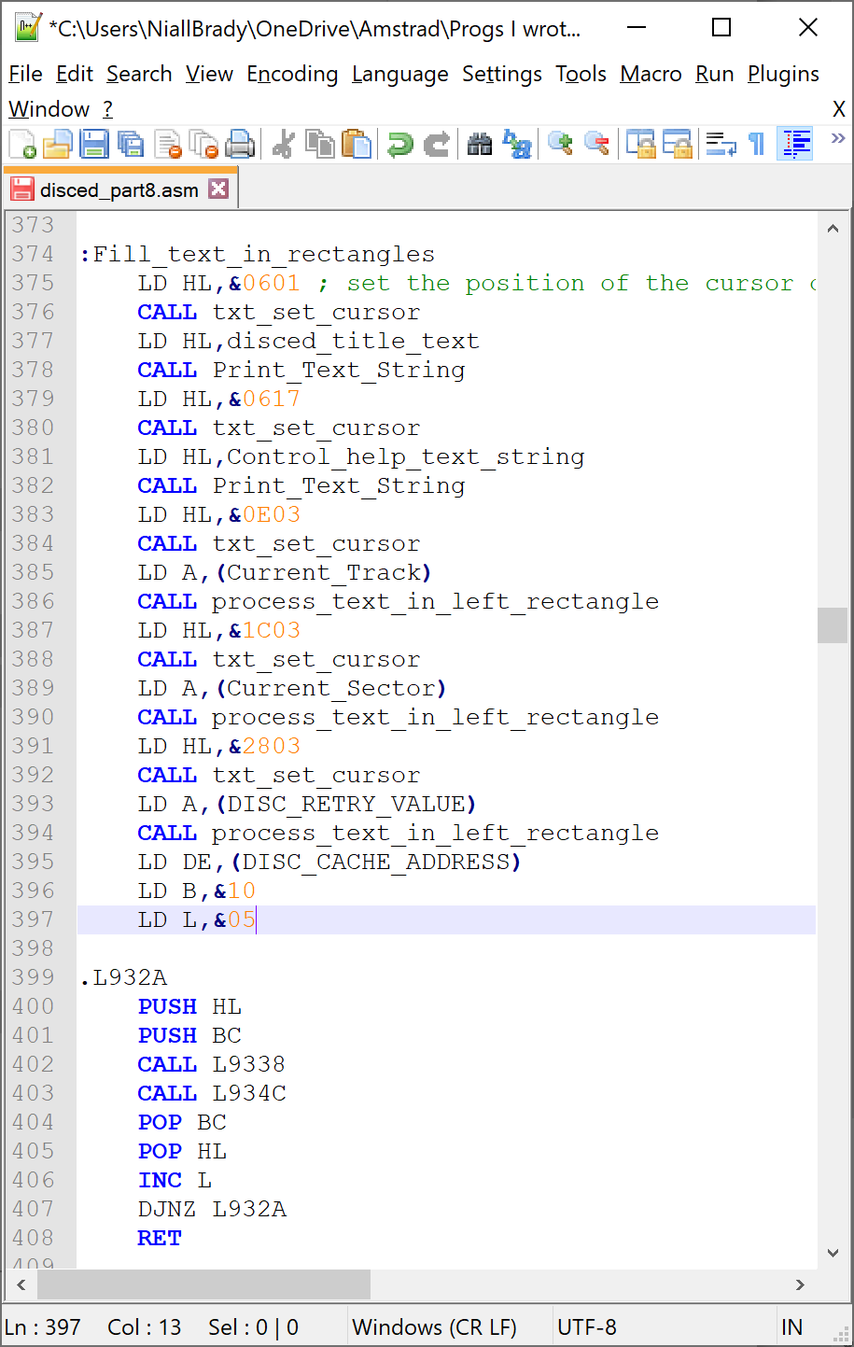
Task: Toggle Word wrap in the toolbar
Action: tap(721, 145)
